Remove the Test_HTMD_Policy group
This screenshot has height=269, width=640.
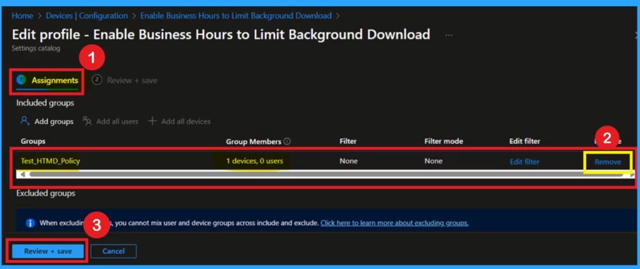tap(607, 162)
